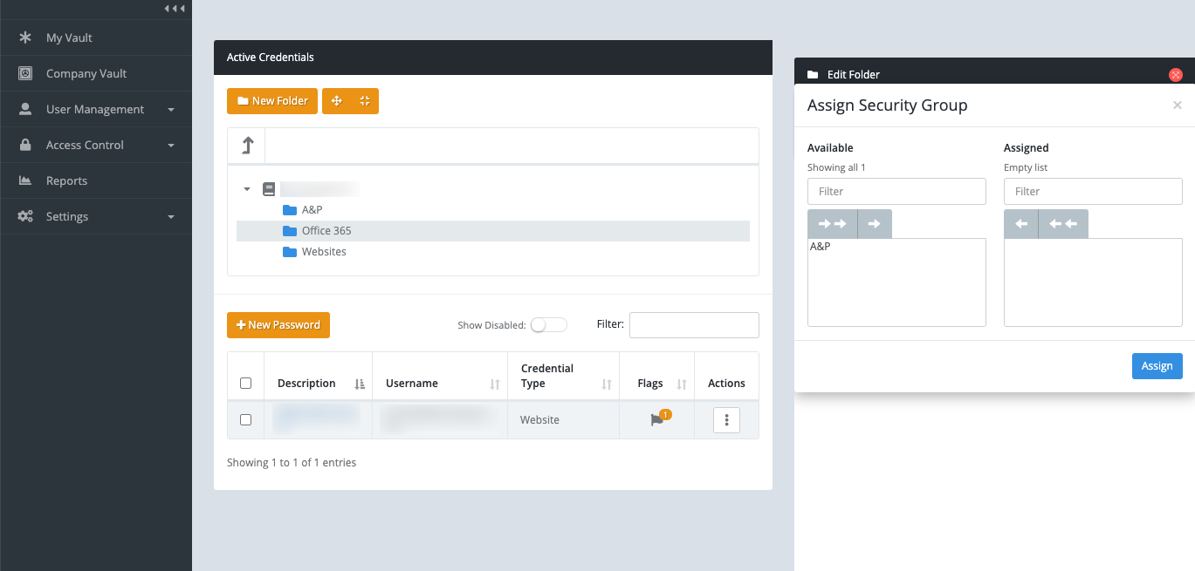Go to Reports in sidebar
Viewport: 1195px width, 571px height.
(x=66, y=181)
